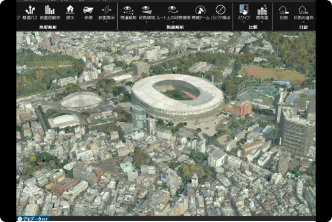Switch to the デモデータ tab
332x222 pixels.
pos(33,219)
